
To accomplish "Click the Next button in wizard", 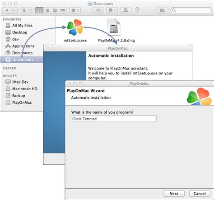I will point(174,194).
